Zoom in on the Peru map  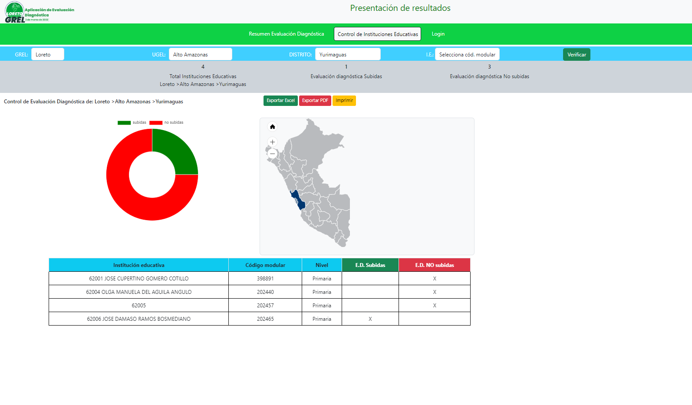[x=273, y=142]
